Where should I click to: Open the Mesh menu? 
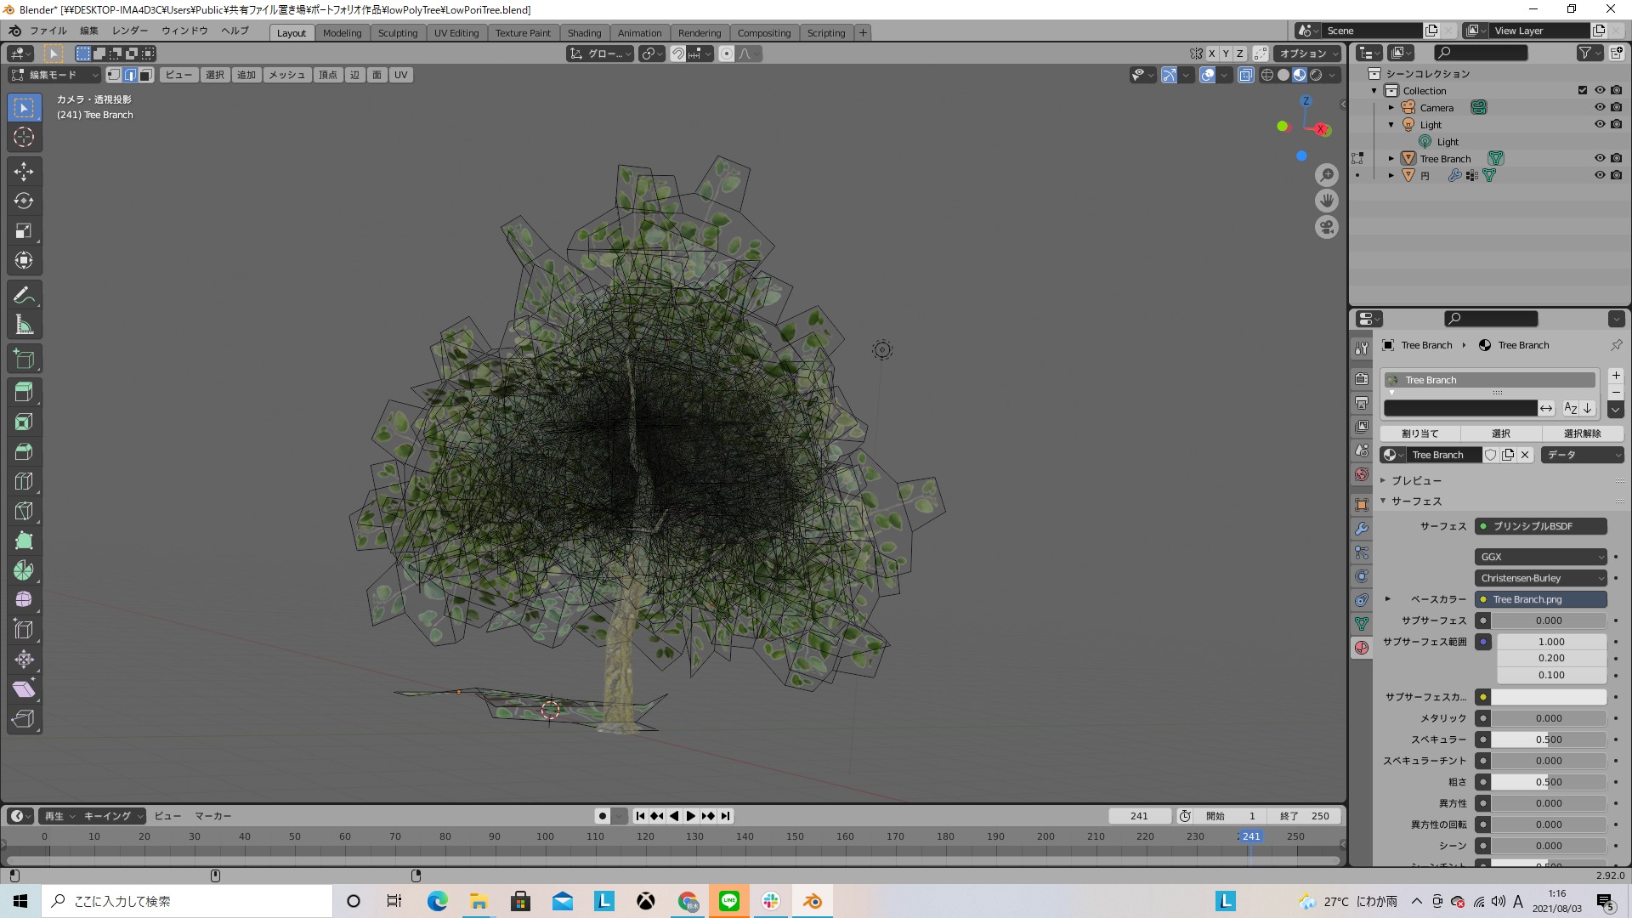point(286,75)
